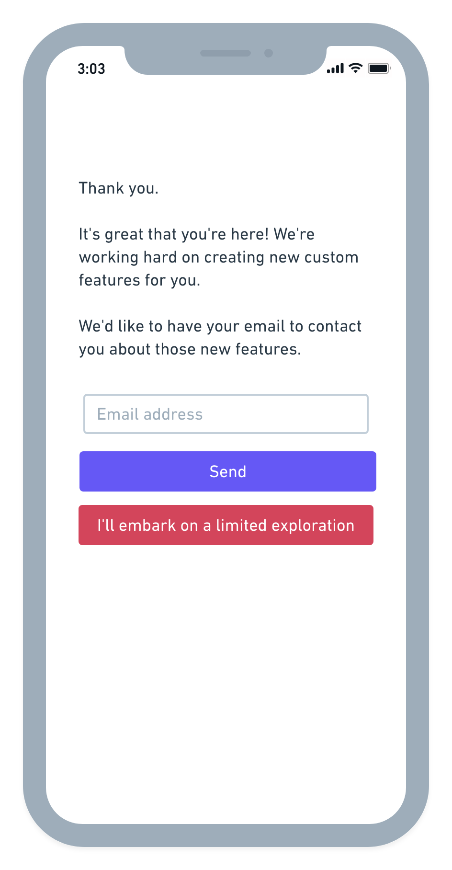Tap the front camera dot in notch
The height and width of the screenshot is (870, 452).
pos(269,53)
